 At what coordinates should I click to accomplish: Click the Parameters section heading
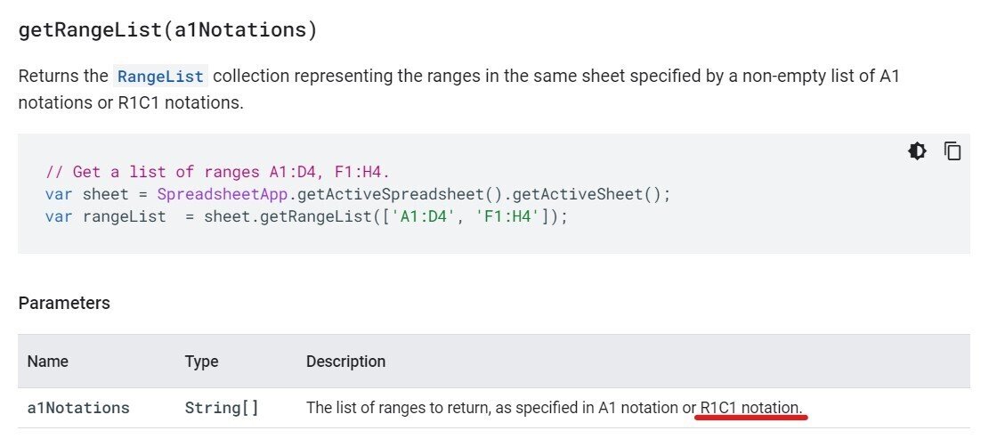(64, 304)
